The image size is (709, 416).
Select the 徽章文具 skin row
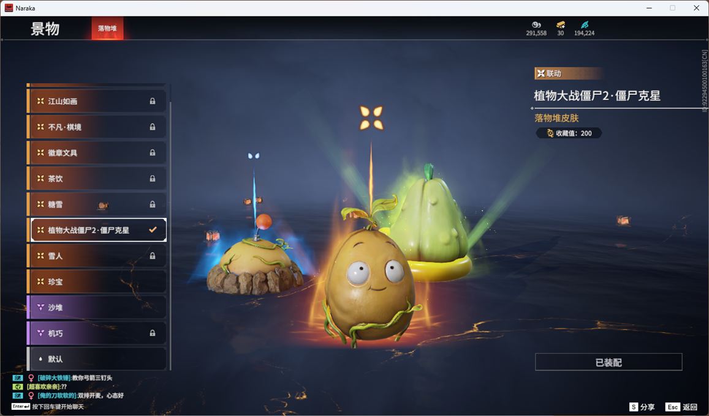[x=96, y=152]
